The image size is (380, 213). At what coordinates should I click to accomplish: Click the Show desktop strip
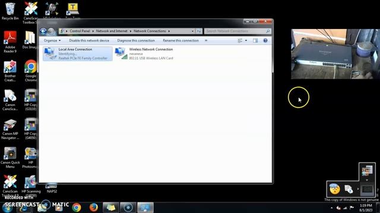coord(378,208)
